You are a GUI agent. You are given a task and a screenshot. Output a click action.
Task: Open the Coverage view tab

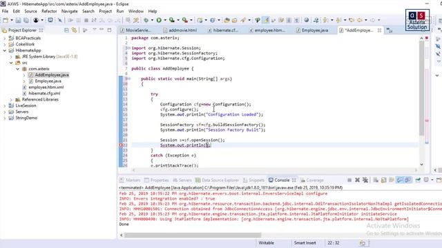[x=312, y=180]
